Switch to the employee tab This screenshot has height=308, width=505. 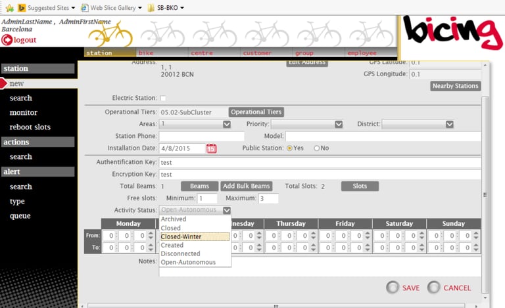pyautogui.click(x=371, y=53)
